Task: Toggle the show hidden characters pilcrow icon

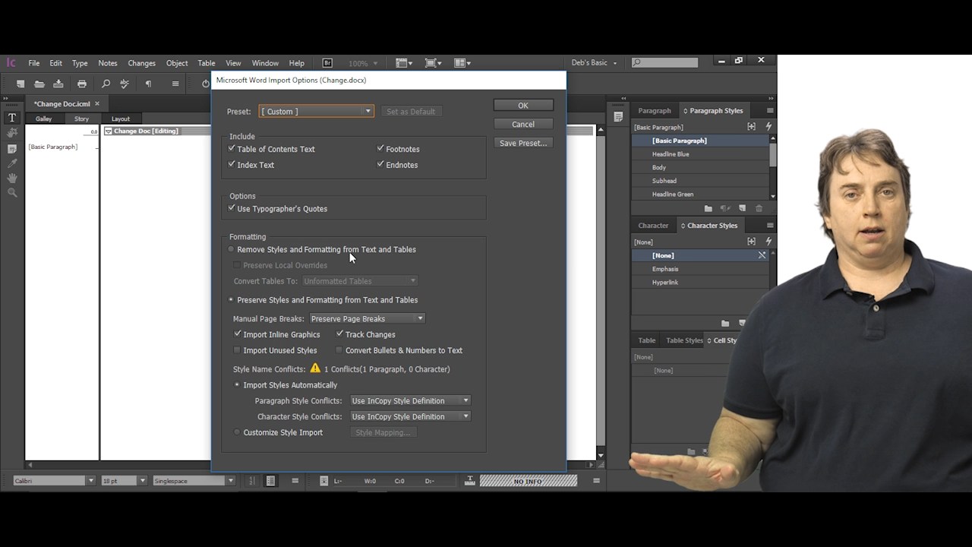Action: click(x=148, y=84)
